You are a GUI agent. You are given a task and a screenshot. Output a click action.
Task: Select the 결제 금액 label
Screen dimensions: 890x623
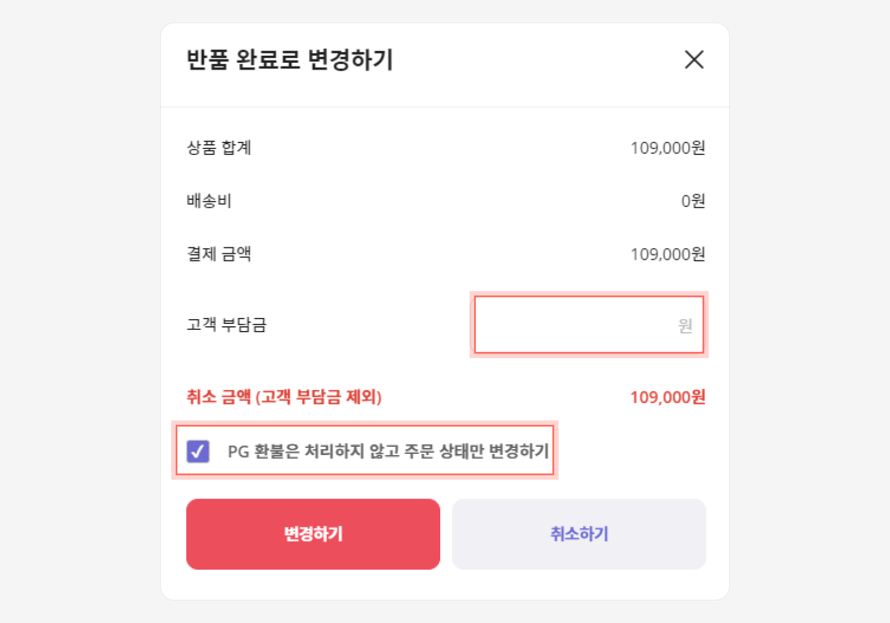tap(219, 254)
